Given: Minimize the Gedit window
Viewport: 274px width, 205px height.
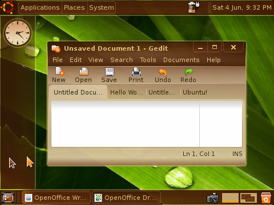Looking at the screenshot, I should coord(200,47).
